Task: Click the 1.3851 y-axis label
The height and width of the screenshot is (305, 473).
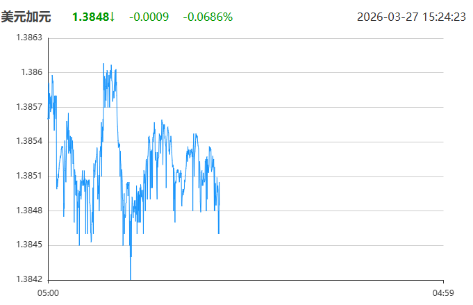Action: [28, 176]
